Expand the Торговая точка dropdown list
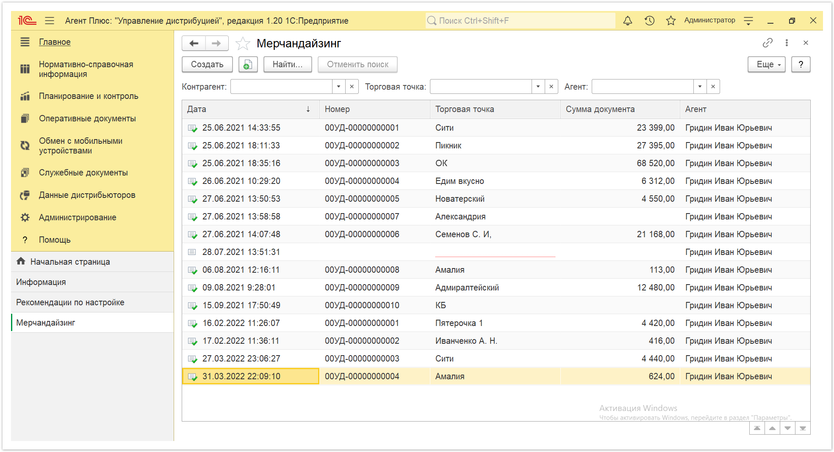 [x=538, y=87]
